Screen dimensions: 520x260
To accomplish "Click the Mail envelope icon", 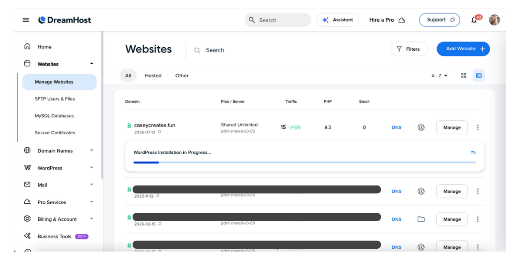I will 27,185.
